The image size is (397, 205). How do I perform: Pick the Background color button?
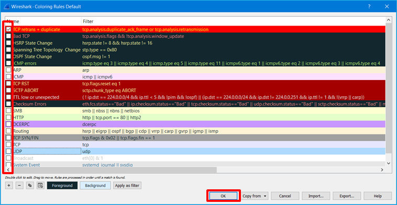click(x=95, y=186)
